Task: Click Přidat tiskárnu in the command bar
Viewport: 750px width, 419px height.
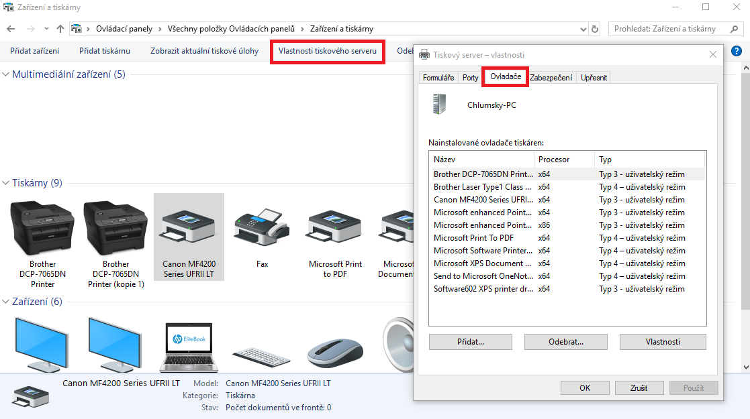Action: coord(105,51)
